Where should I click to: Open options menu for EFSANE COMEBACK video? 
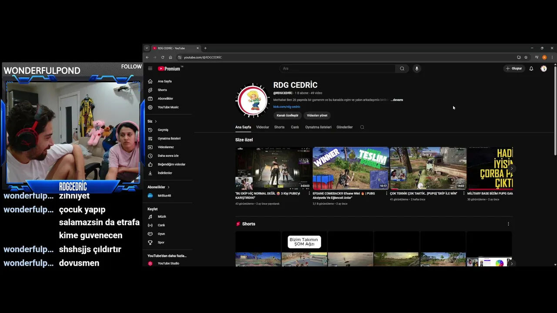(386, 193)
